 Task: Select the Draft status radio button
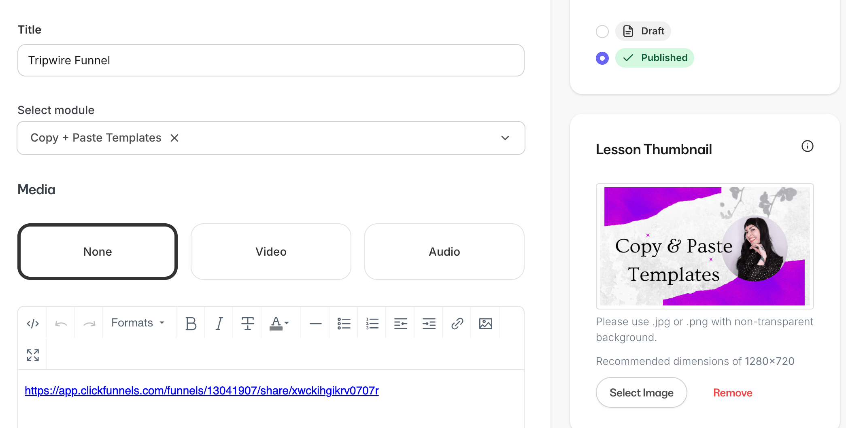[602, 31]
